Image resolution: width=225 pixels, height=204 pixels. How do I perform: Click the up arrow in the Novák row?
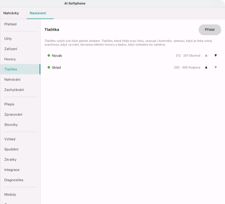click(206, 55)
